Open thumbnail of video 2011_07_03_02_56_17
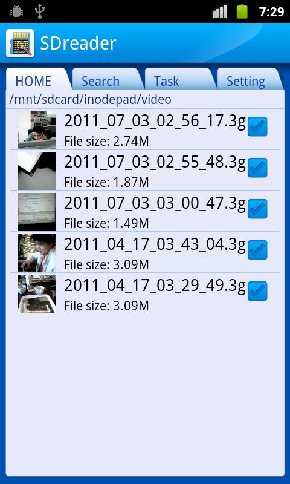290x484 pixels. click(x=36, y=129)
